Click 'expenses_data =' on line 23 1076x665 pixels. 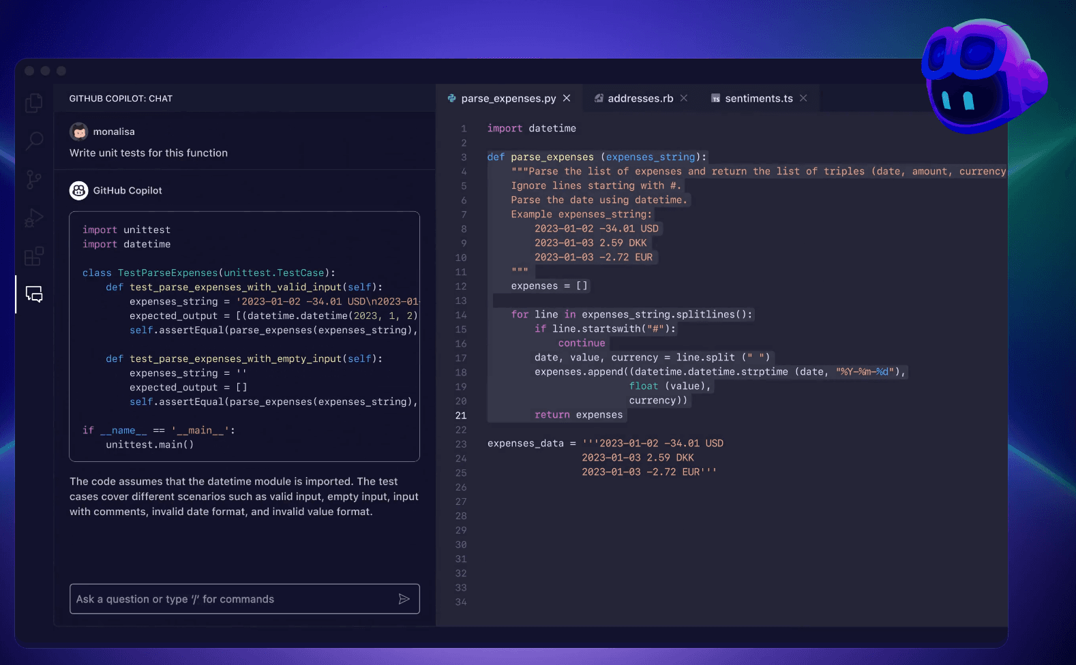(532, 443)
